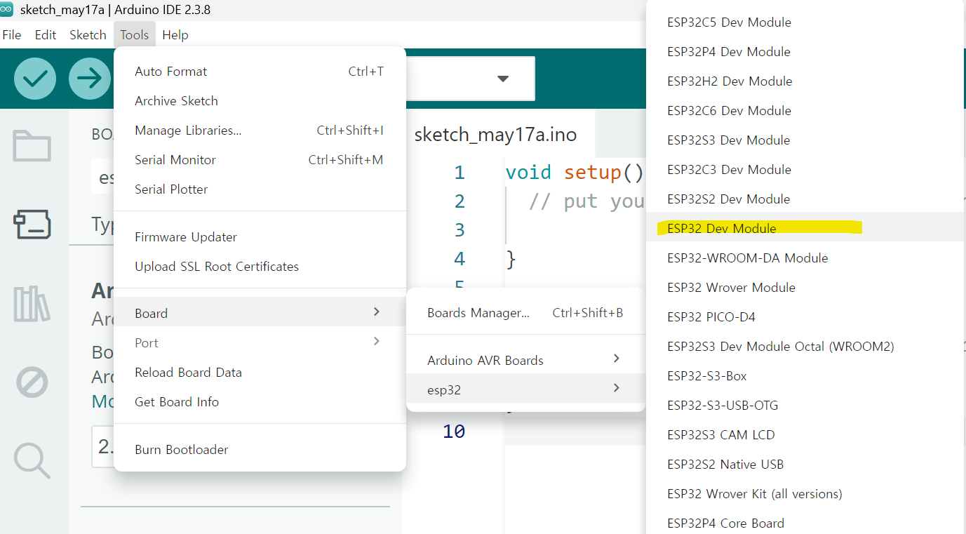
Task: Select ESP32S3 CAM LCD board
Action: [x=805, y=435]
